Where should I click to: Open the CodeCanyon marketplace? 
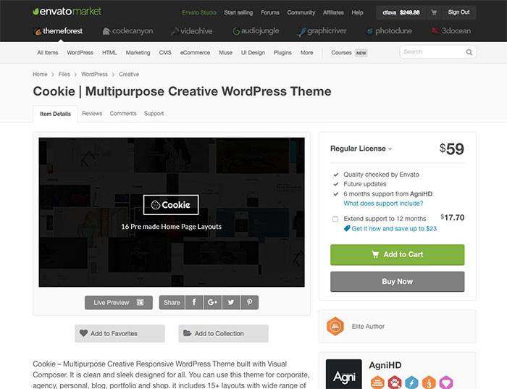coord(127,31)
